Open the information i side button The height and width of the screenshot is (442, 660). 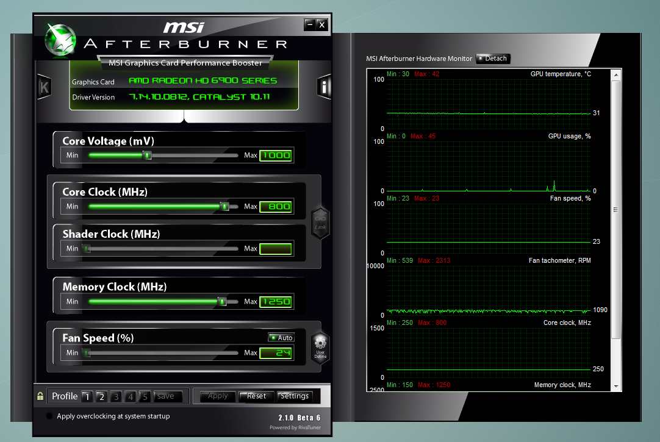324,87
